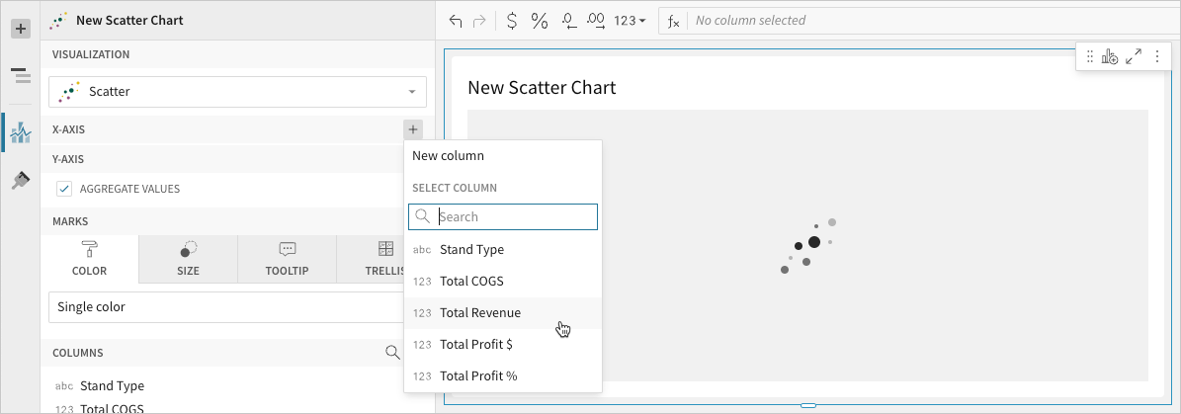This screenshot has width=1181, height=414.
Task: Increase decimal places icon
Action: tap(595, 21)
